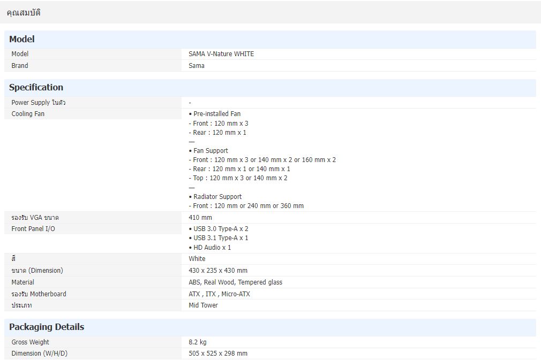Select the ATX , ITX , Micro-ATX value
Image resolution: width=541 pixels, height=361 pixels.
tap(219, 294)
